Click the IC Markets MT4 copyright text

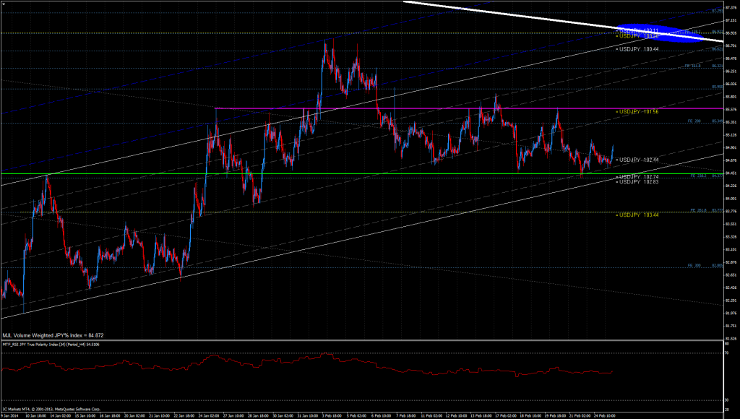click(51, 409)
